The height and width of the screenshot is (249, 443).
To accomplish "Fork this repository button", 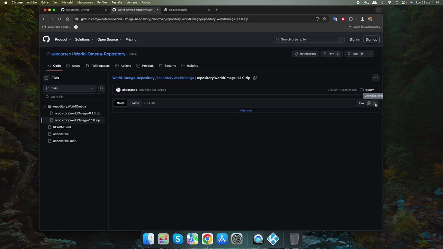I will (x=331, y=54).
